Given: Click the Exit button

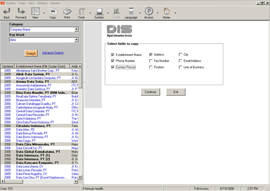Looking at the screenshot, I should point(176,92).
